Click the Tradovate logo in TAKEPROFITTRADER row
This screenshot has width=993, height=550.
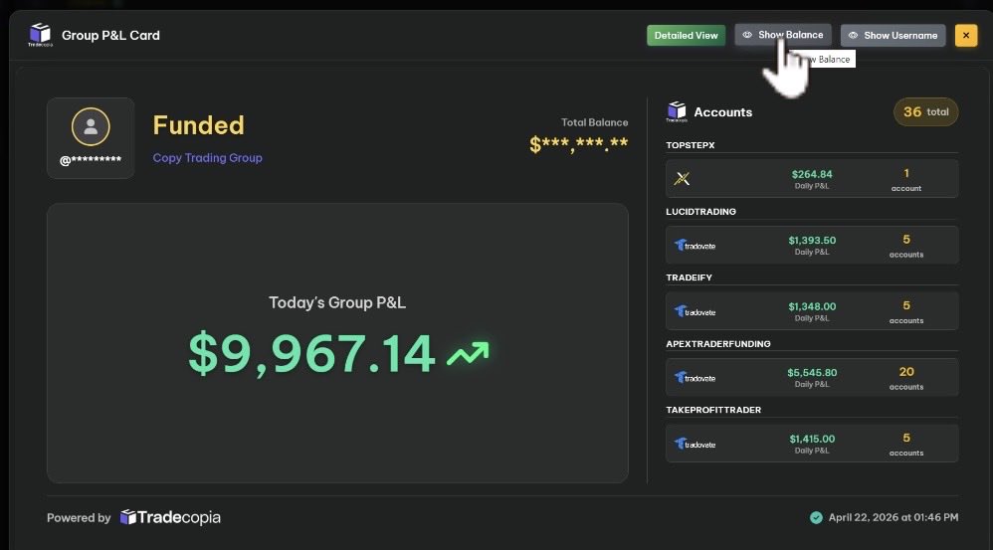pyautogui.click(x=695, y=444)
